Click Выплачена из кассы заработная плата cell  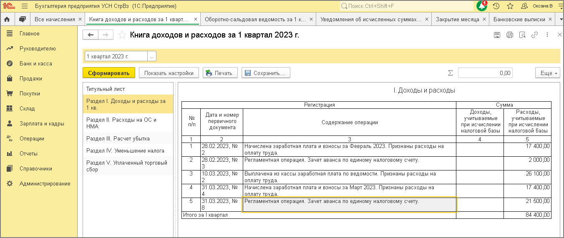coord(349,177)
